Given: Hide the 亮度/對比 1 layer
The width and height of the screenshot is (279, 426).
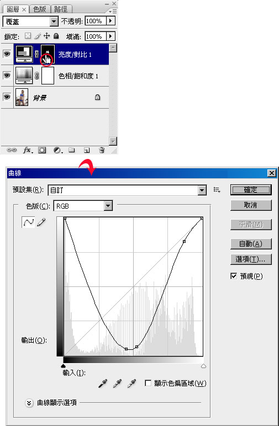Looking at the screenshot, I should pos(7,54).
